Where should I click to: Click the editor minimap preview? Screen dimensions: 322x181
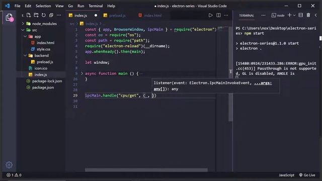tap(222, 29)
